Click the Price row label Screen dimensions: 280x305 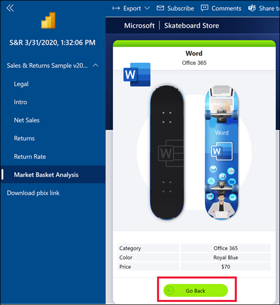coord(125,267)
